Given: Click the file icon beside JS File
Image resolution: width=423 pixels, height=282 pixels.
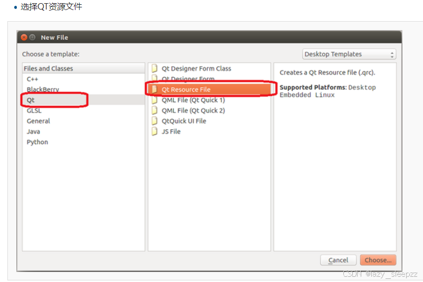Looking at the screenshot, I should coord(154,131).
